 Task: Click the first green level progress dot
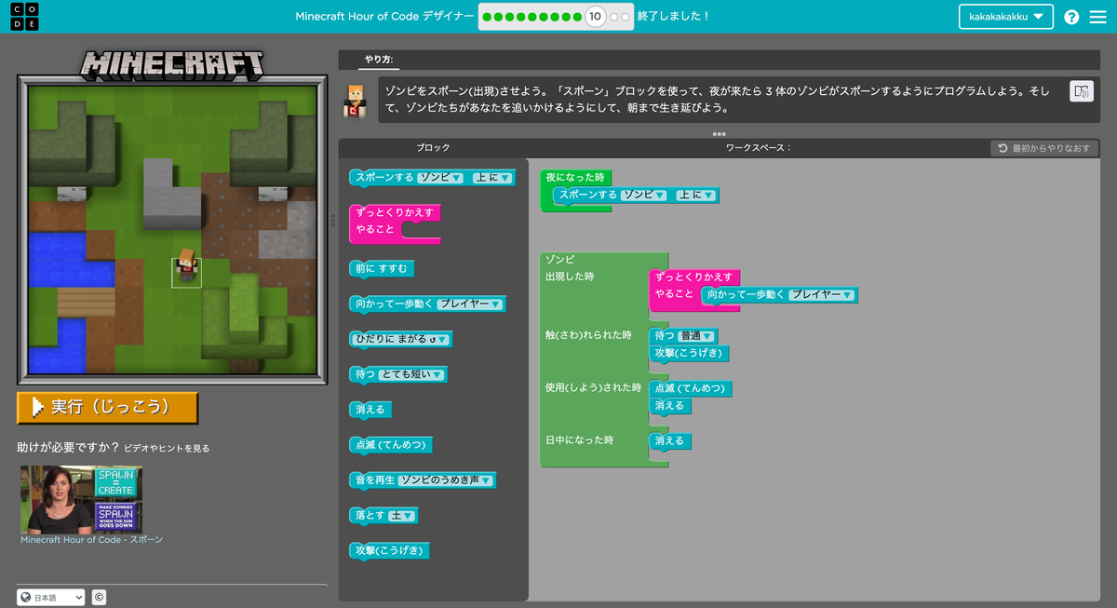tap(488, 17)
